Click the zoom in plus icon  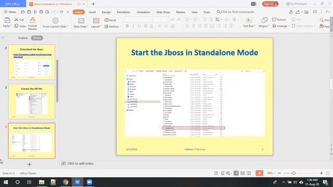click(321, 173)
